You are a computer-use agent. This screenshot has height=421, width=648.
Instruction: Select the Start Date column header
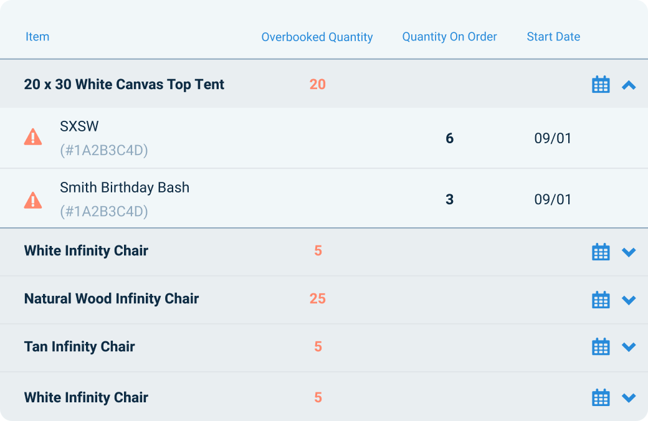click(553, 37)
